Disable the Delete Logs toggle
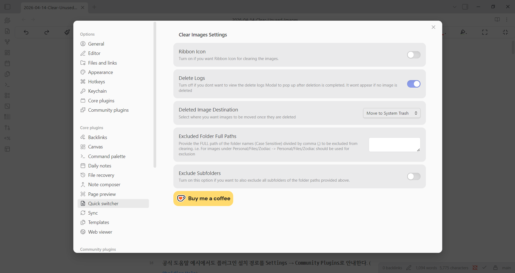This screenshot has width=515, height=273. [x=414, y=84]
